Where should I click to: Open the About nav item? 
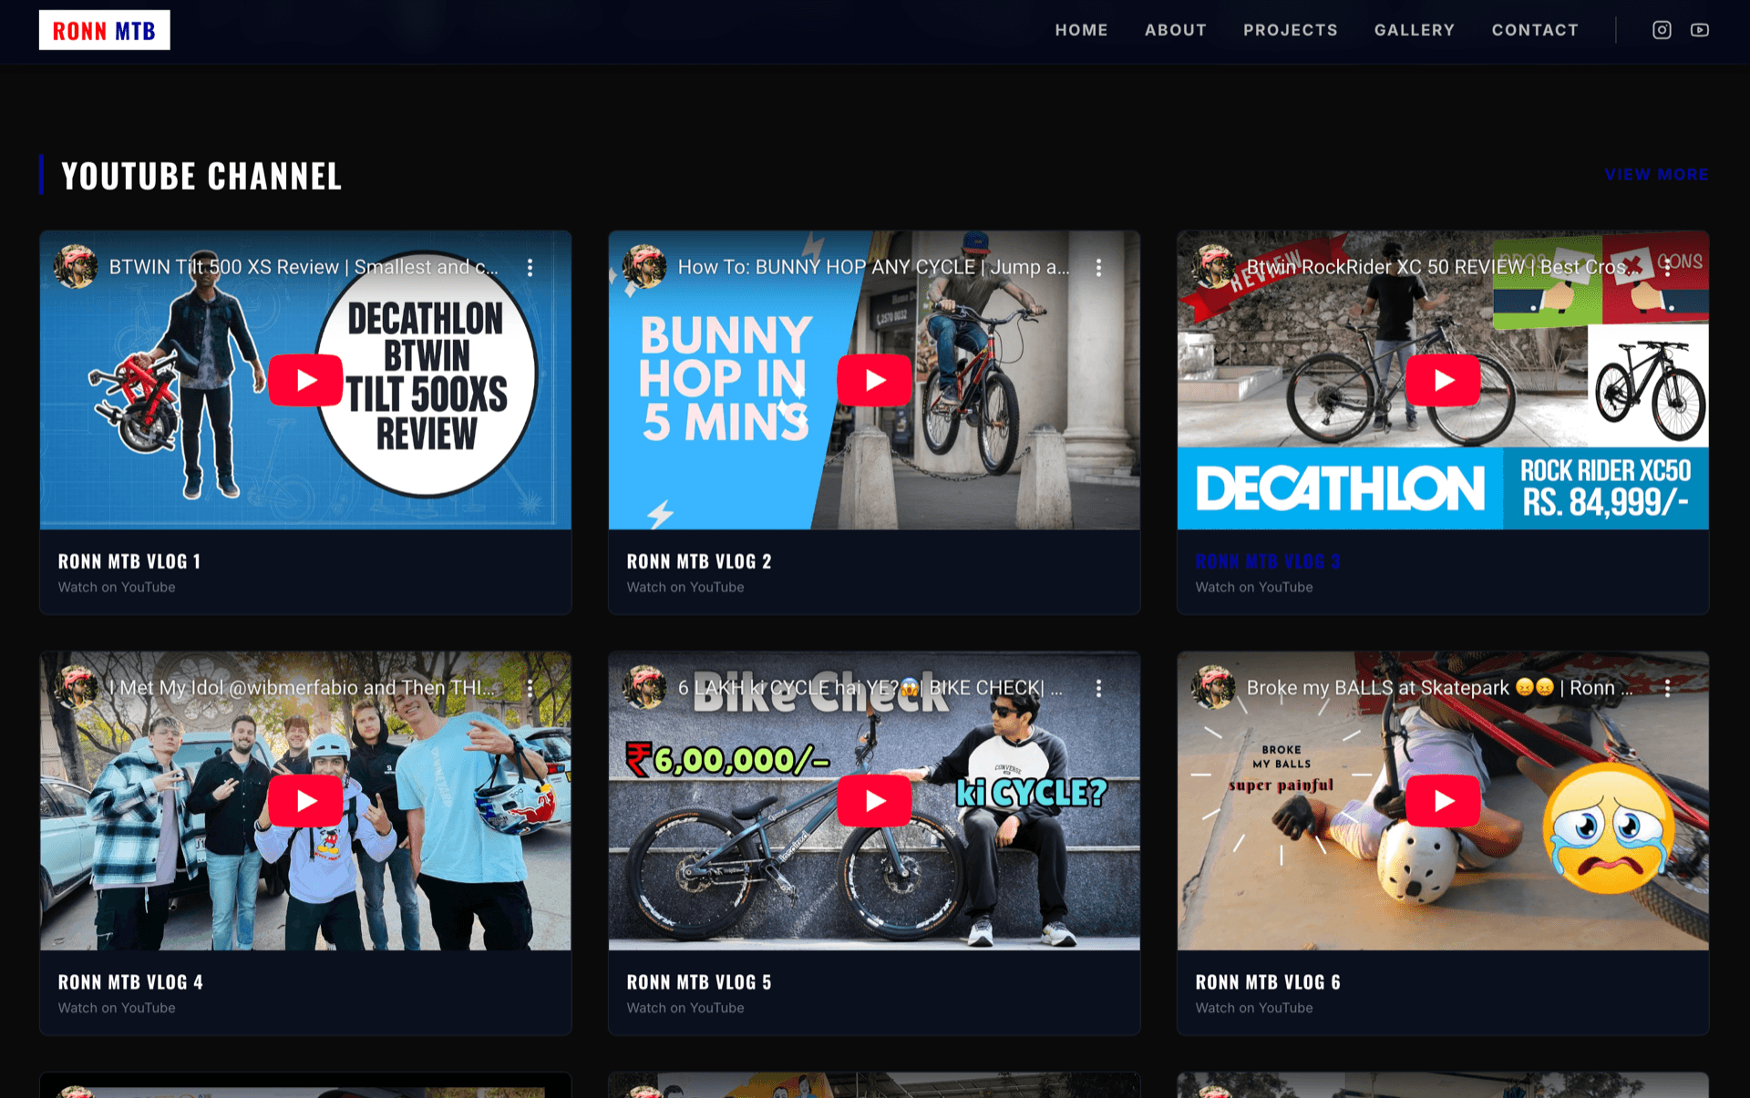tap(1176, 30)
